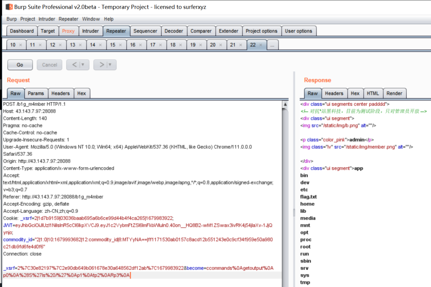Screen dimensions: 431x287
Task: Switch to the Sequencer tab
Action: click(x=145, y=31)
